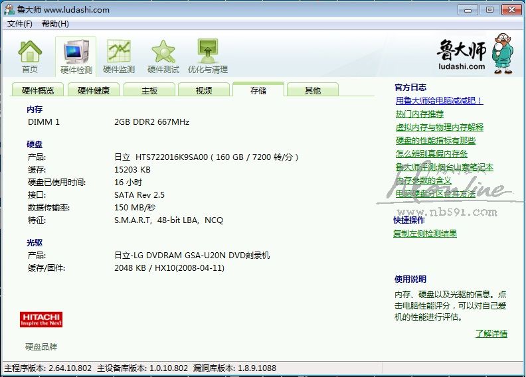Open link 热门内存推荐
This screenshot has width=526, height=377.
(x=420, y=114)
